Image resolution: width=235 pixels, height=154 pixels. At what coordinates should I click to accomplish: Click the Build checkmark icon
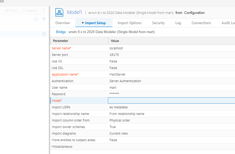7,10
